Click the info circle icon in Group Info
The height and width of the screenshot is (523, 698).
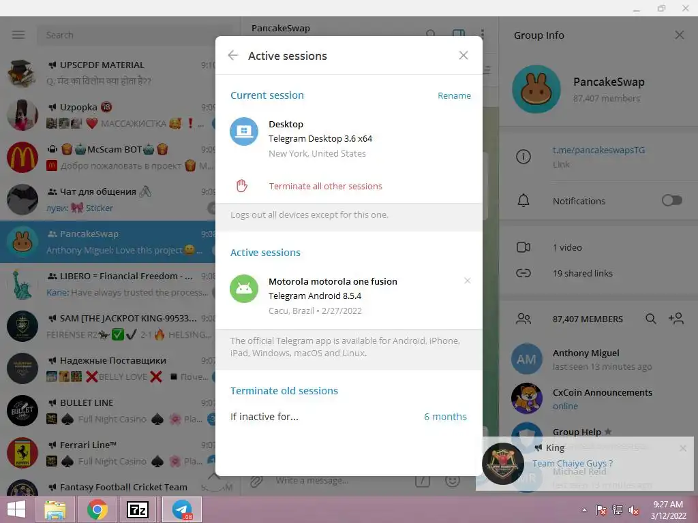coord(523,157)
